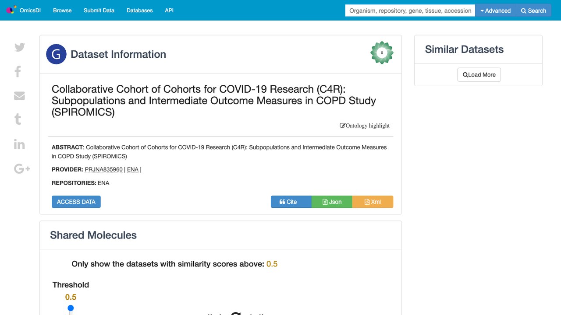Open the Databases page

click(x=140, y=10)
